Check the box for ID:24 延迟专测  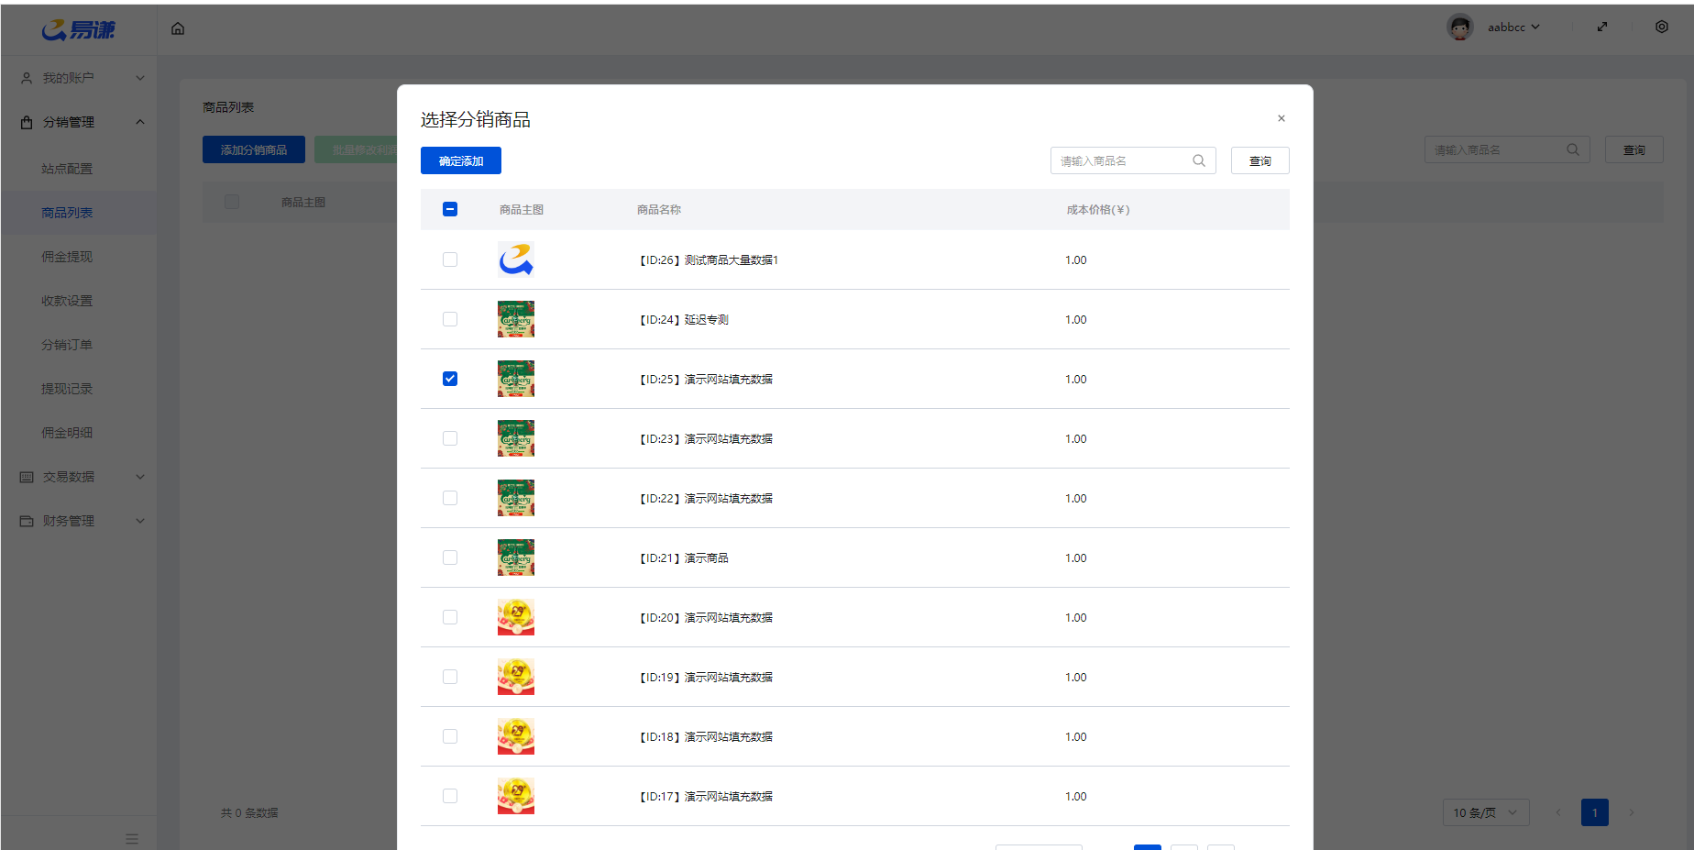pos(450,319)
